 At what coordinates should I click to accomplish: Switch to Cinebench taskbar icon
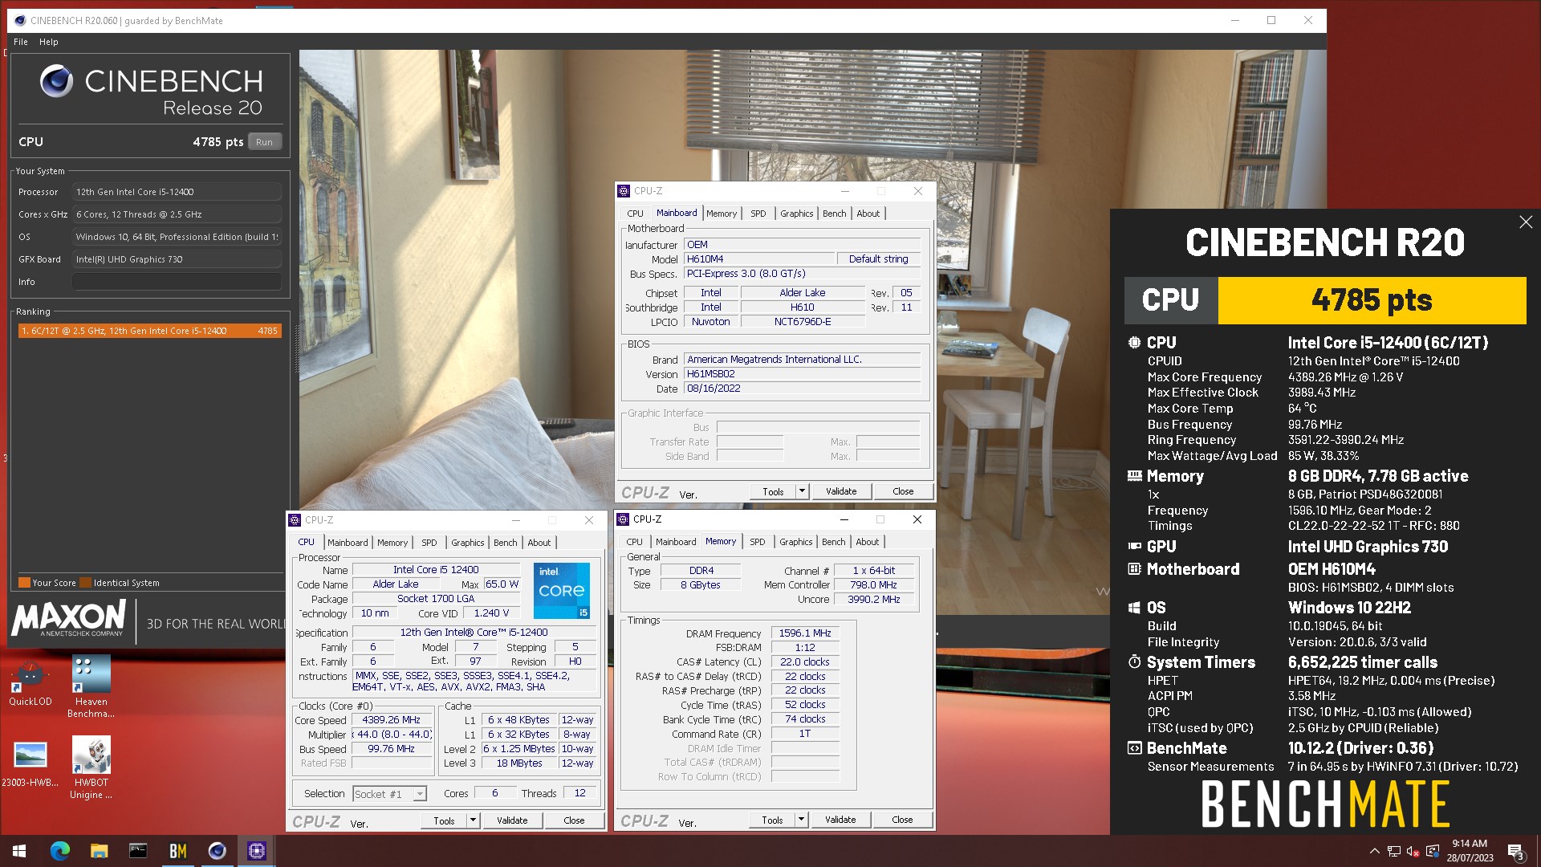[x=217, y=851]
